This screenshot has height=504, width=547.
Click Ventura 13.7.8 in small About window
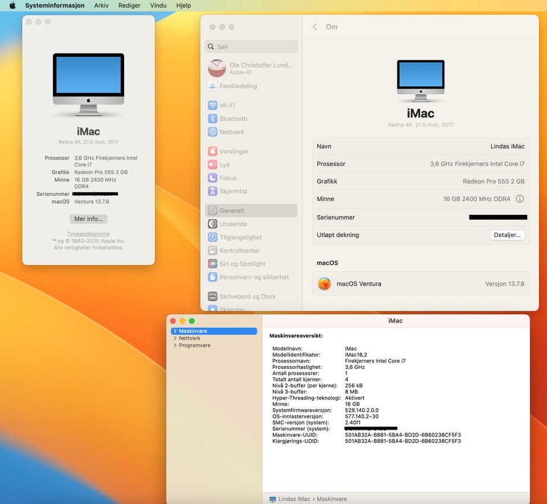92,201
